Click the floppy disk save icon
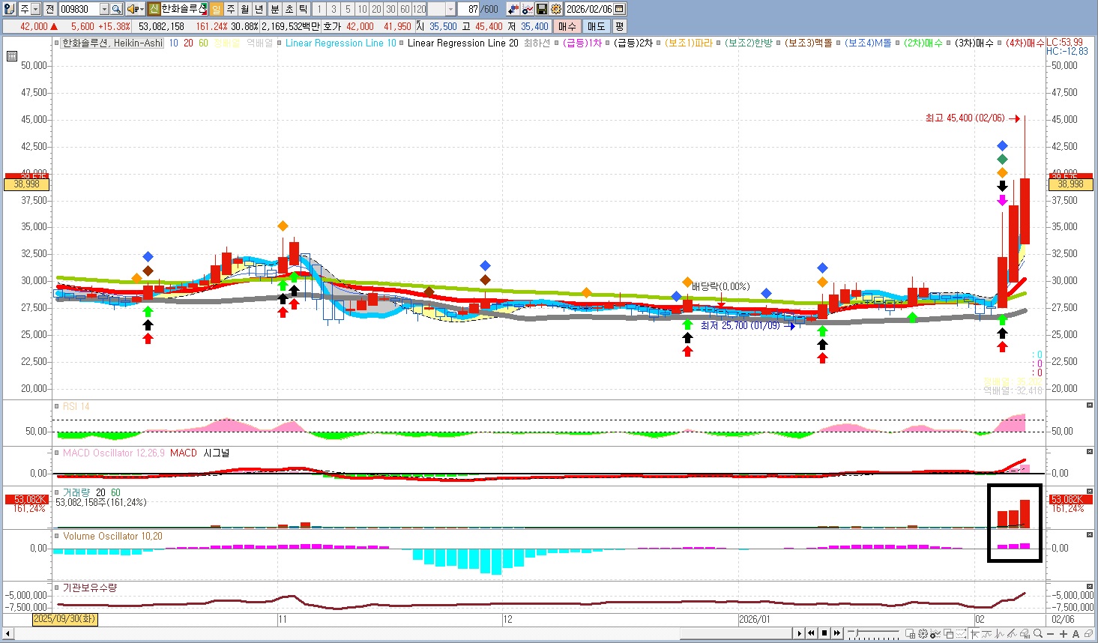1098x643 pixels. pos(542,9)
